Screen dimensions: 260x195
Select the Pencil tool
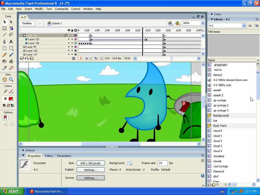coord(5,55)
